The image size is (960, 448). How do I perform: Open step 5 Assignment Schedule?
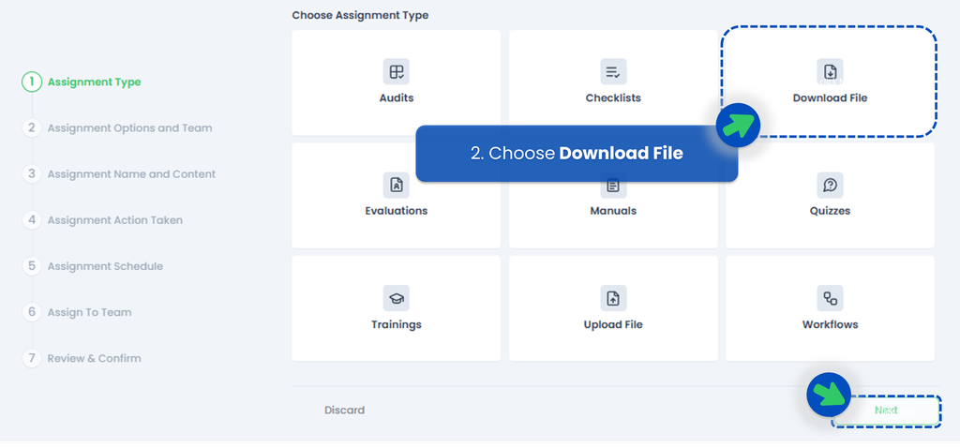(105, 266)
